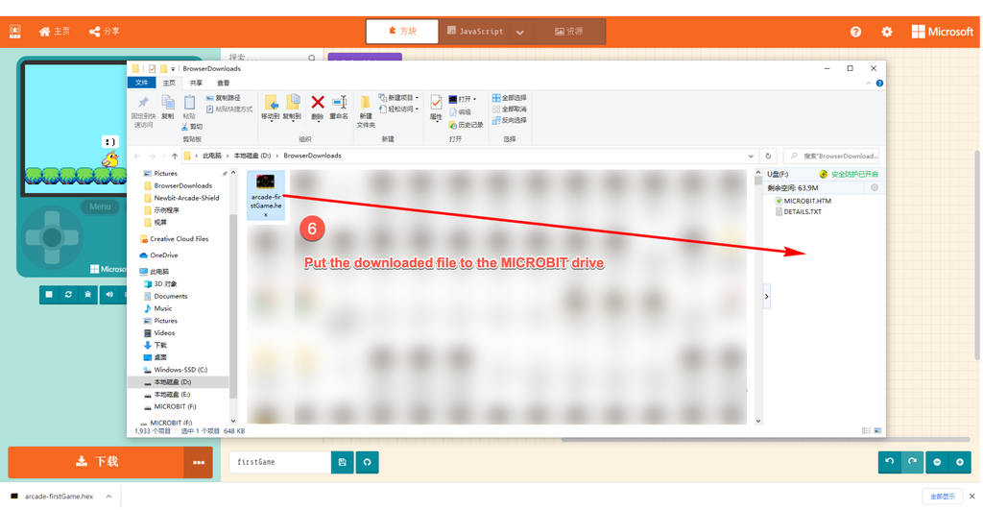Click the debug bug icon below the simulator

(87, 295)
